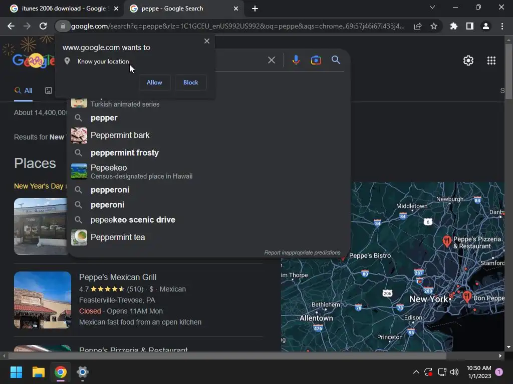The height and width of the screenshot is (384, 513).
Task: Pick the Turkish animated series suggestion
Action: (x=208, y=103)
